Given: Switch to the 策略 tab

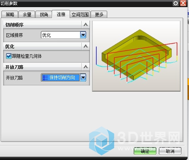Looking at the screenshot, I should point(10,15).
